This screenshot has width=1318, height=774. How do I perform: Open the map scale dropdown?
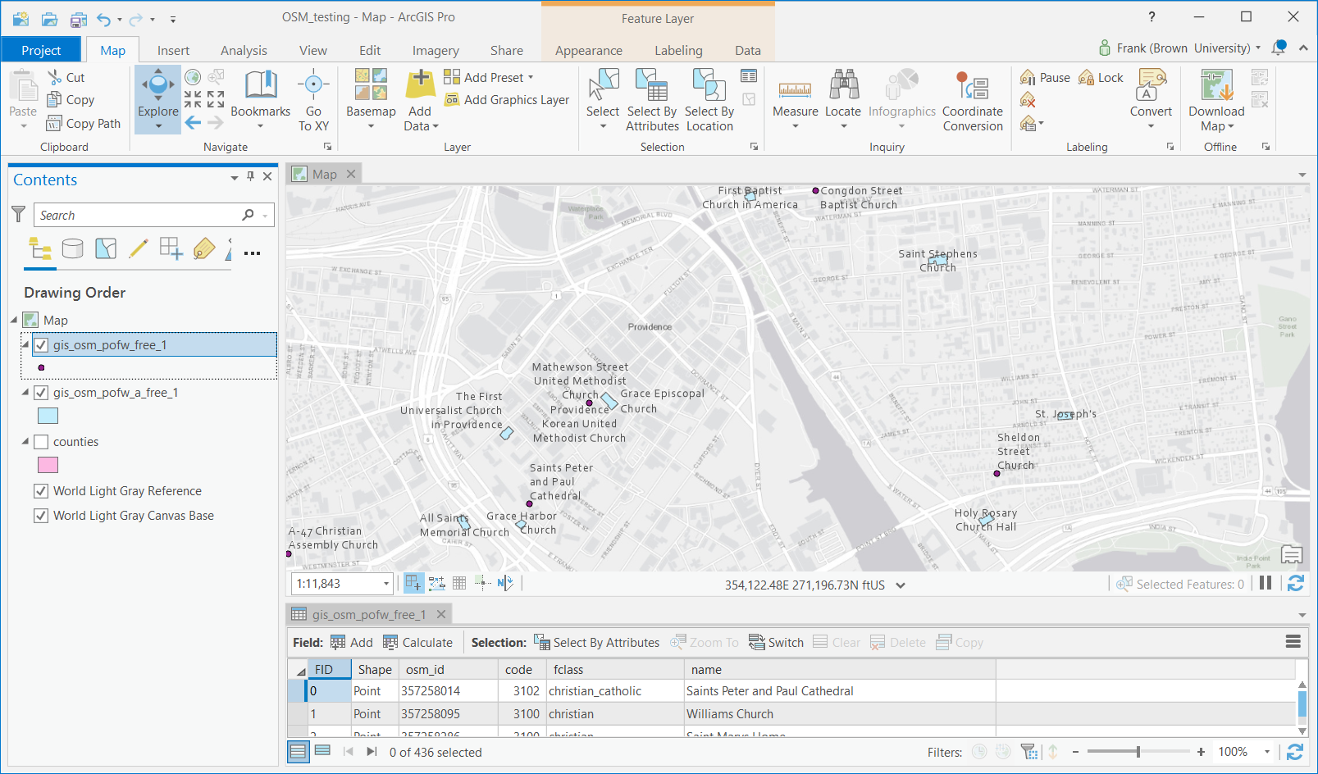pyautogui.click(x=386, y=583)
